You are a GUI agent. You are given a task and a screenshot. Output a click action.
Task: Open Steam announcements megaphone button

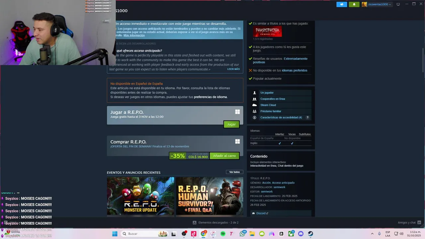(342, 4)
